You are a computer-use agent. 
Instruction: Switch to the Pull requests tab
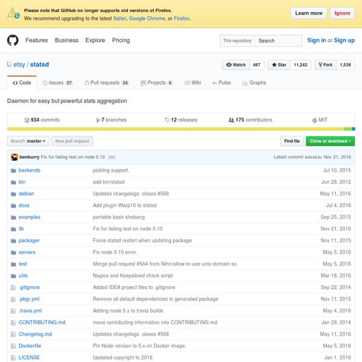tap(107, 83)
